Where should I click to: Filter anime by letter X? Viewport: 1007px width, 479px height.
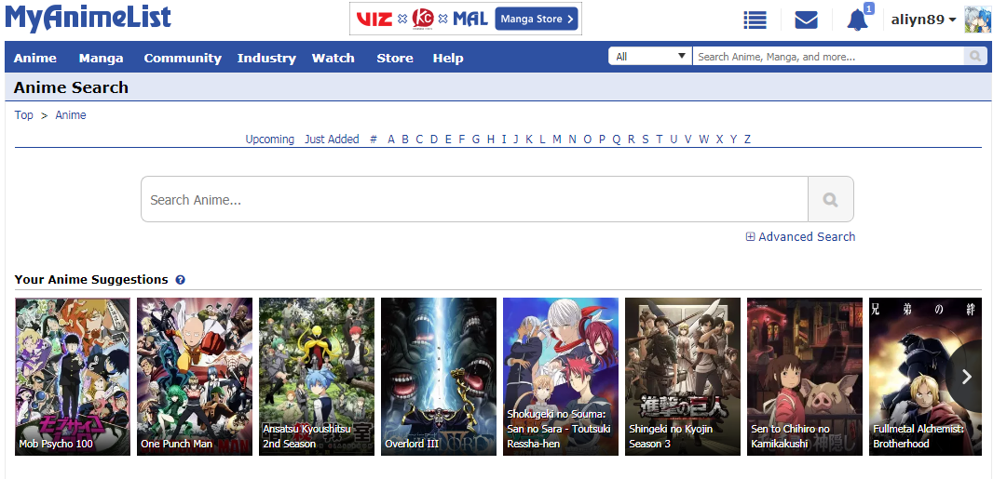[719, 140]
